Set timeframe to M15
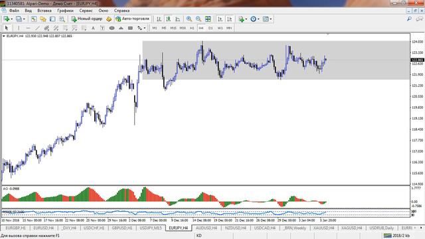The height and width of the screenshot is (239, 425). pyautogui.click(x=173, y=28)
